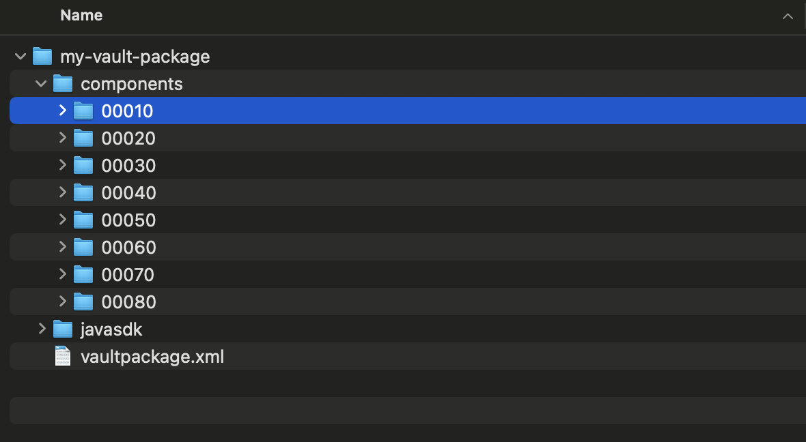Click the javasdk folder icon

coord(63,329)
